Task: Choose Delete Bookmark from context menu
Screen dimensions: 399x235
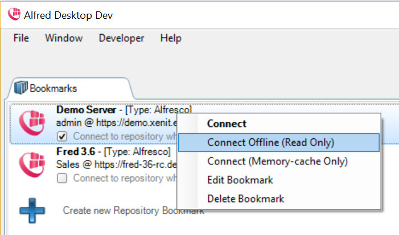Action: pyautogui.click(x=245, y=199)
